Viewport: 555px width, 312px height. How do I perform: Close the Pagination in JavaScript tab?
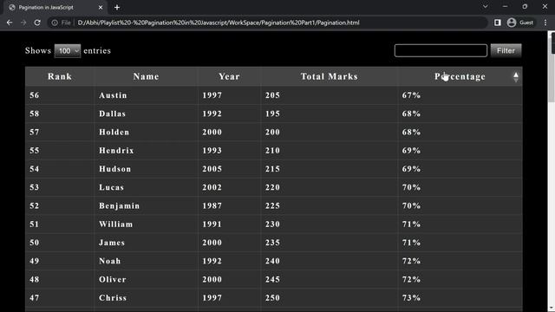101,8
